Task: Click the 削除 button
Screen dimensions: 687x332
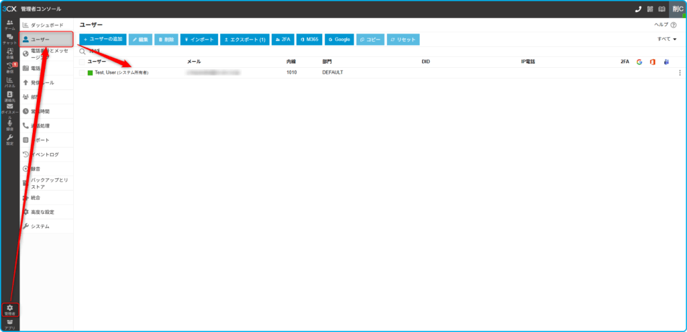Action: 166,40
